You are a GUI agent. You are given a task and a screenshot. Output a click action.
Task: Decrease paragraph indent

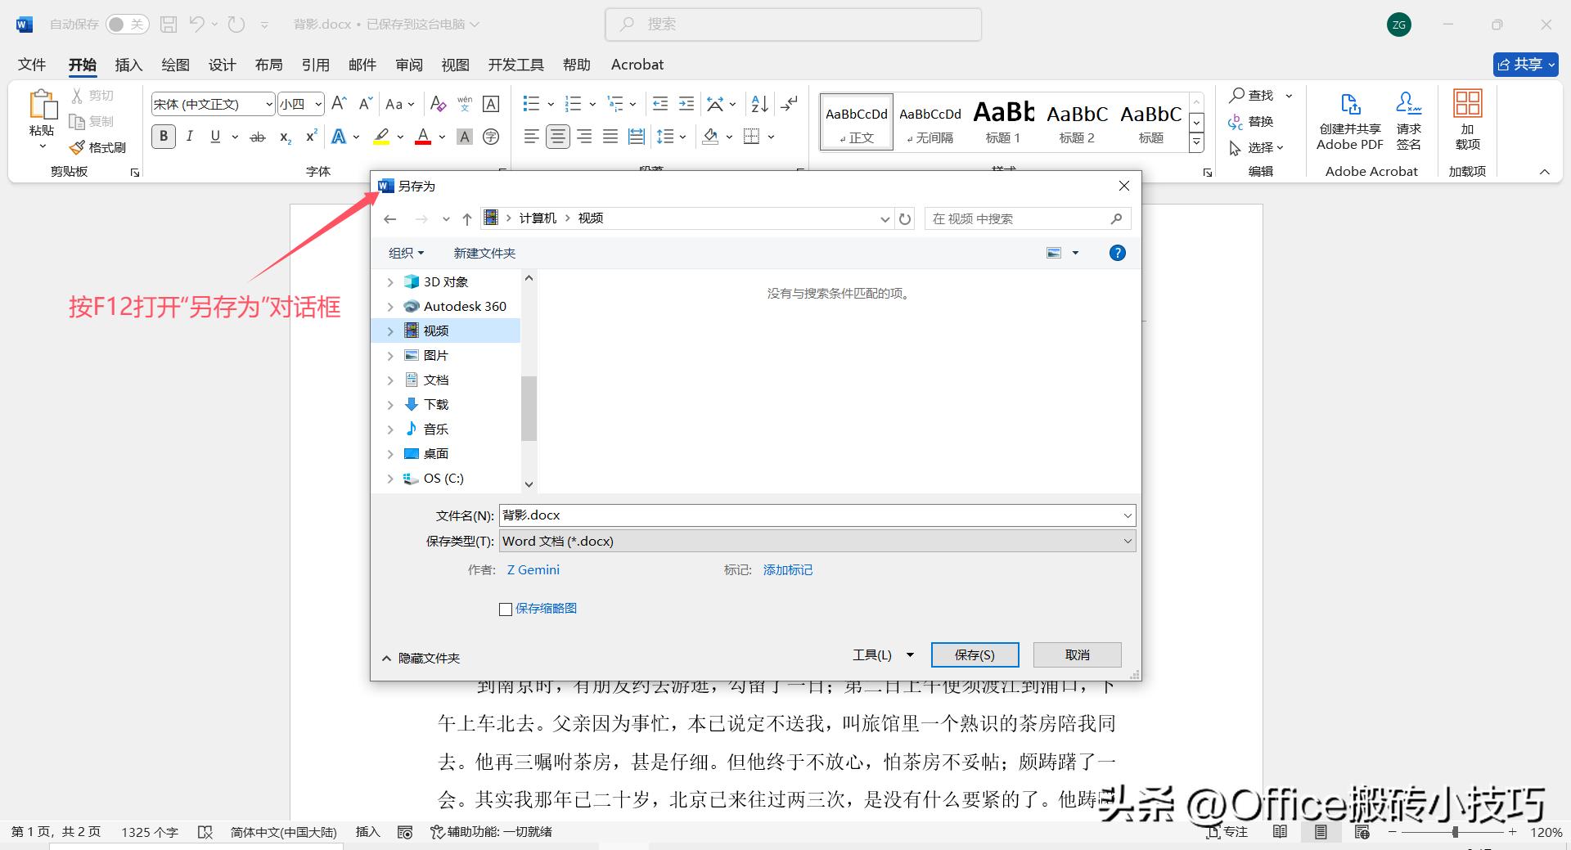[x=660, y=104]
